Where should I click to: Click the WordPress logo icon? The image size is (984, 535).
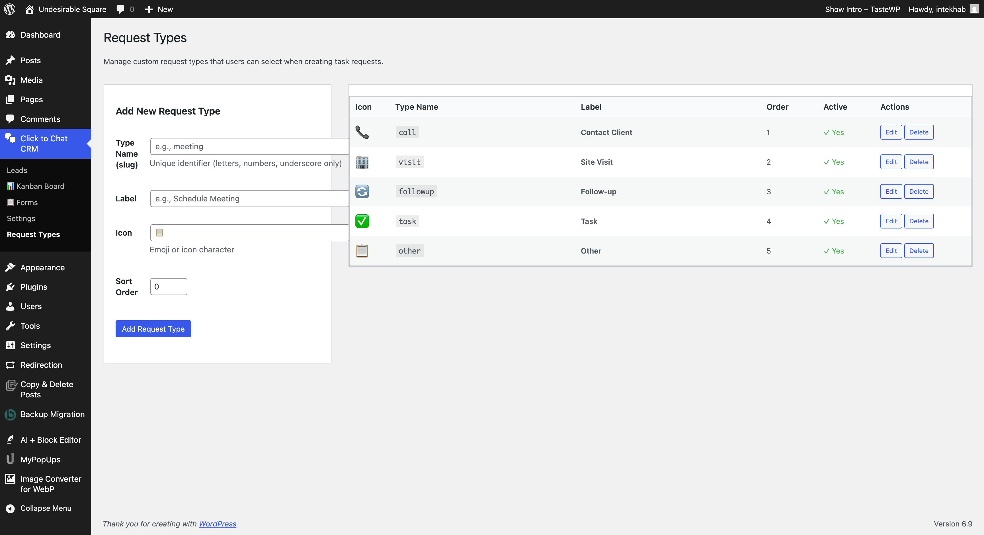10,9
